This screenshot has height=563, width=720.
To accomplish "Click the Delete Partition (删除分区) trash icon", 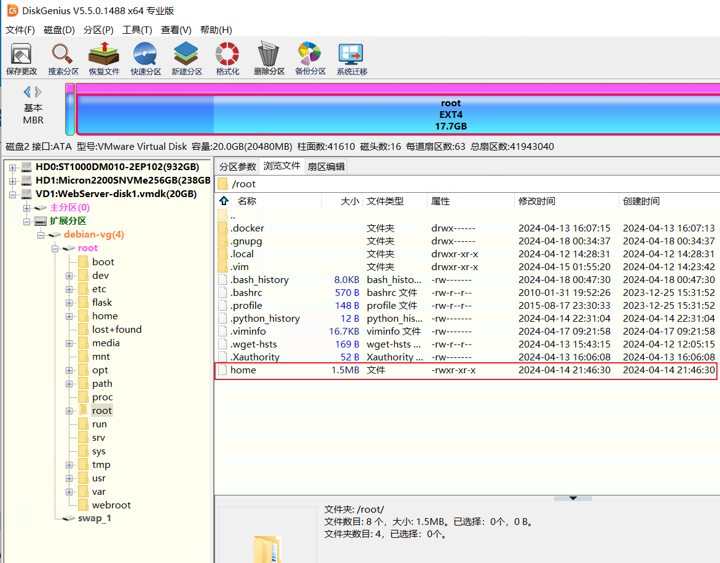I will point(269,59).
